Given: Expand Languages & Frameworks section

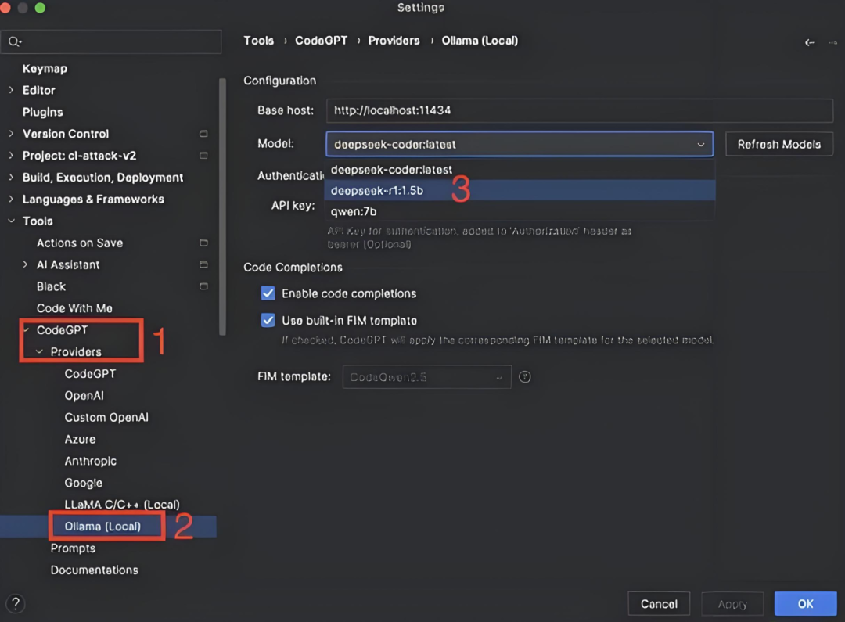Looking at the screenshot, I should (x=11, y=199).
